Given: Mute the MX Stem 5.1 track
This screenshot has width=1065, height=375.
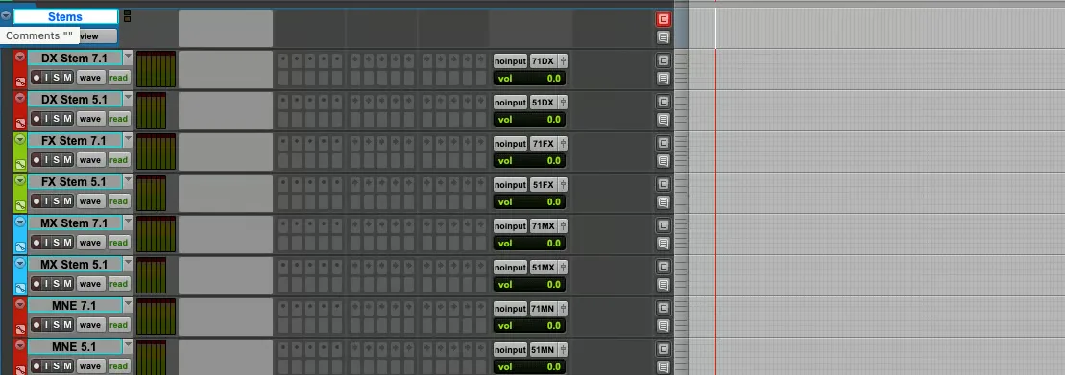Looking at the screenshot, I should coord(67,284).
